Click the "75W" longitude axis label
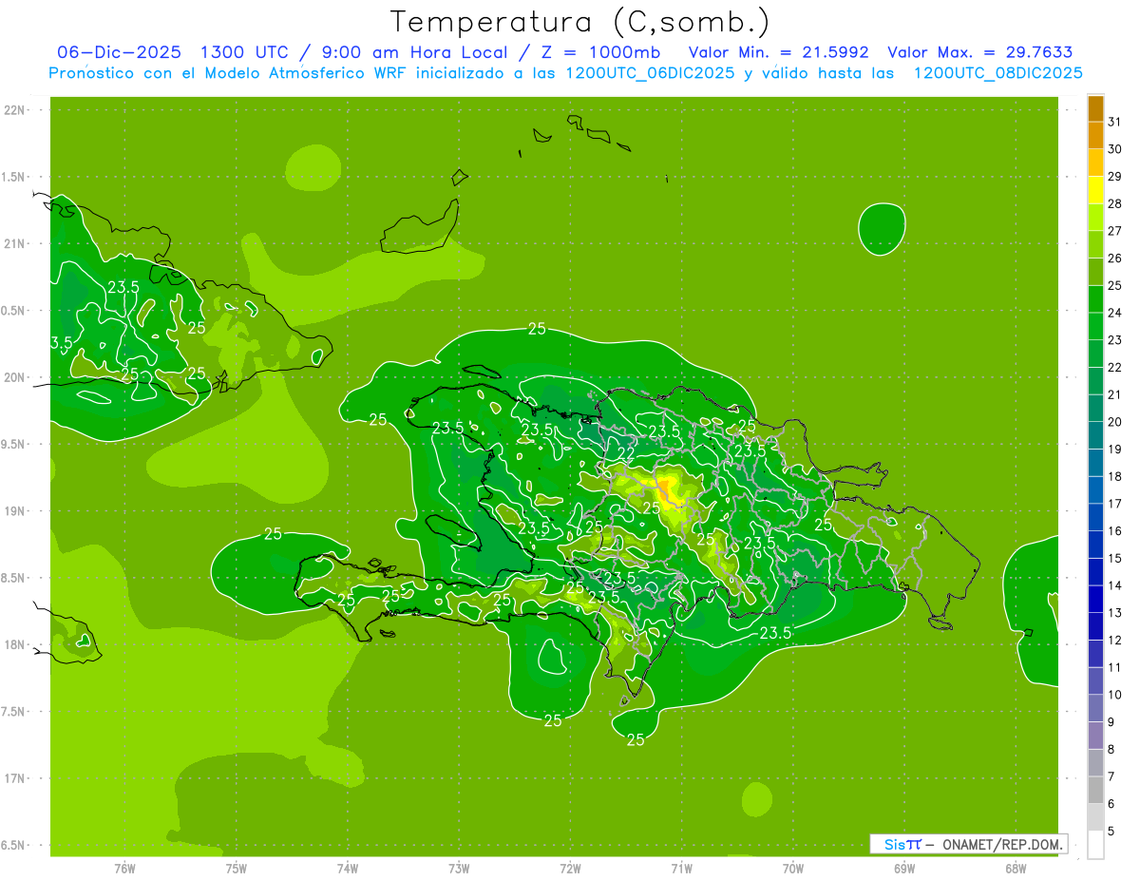This screenshot has height=881, width=1140. 236,869
